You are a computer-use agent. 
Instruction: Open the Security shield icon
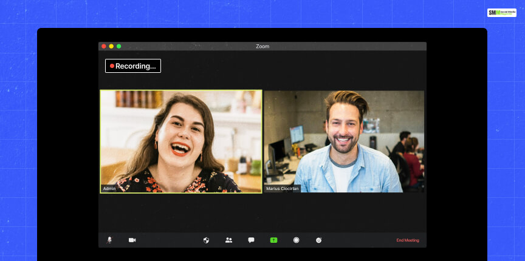pos(206,240)
